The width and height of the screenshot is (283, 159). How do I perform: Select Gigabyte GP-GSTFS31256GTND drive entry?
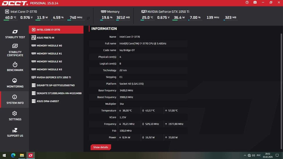point(56,85)
